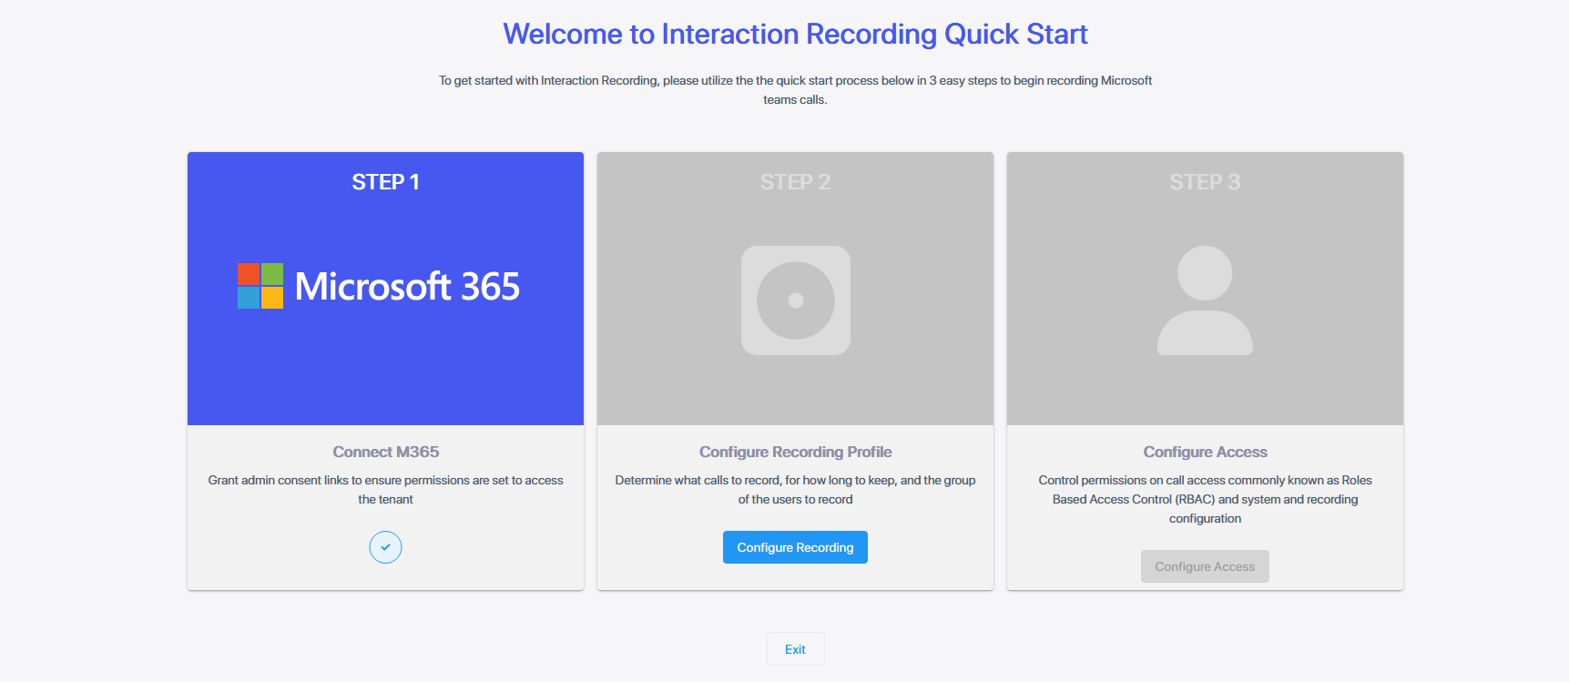Click the Welcome to Interaction Recording heading
Image resolution: width=1569 pixels, height=682 pixels.
795,34
